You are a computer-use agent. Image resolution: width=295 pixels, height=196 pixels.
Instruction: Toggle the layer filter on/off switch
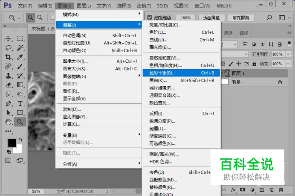tap(289, 44)
